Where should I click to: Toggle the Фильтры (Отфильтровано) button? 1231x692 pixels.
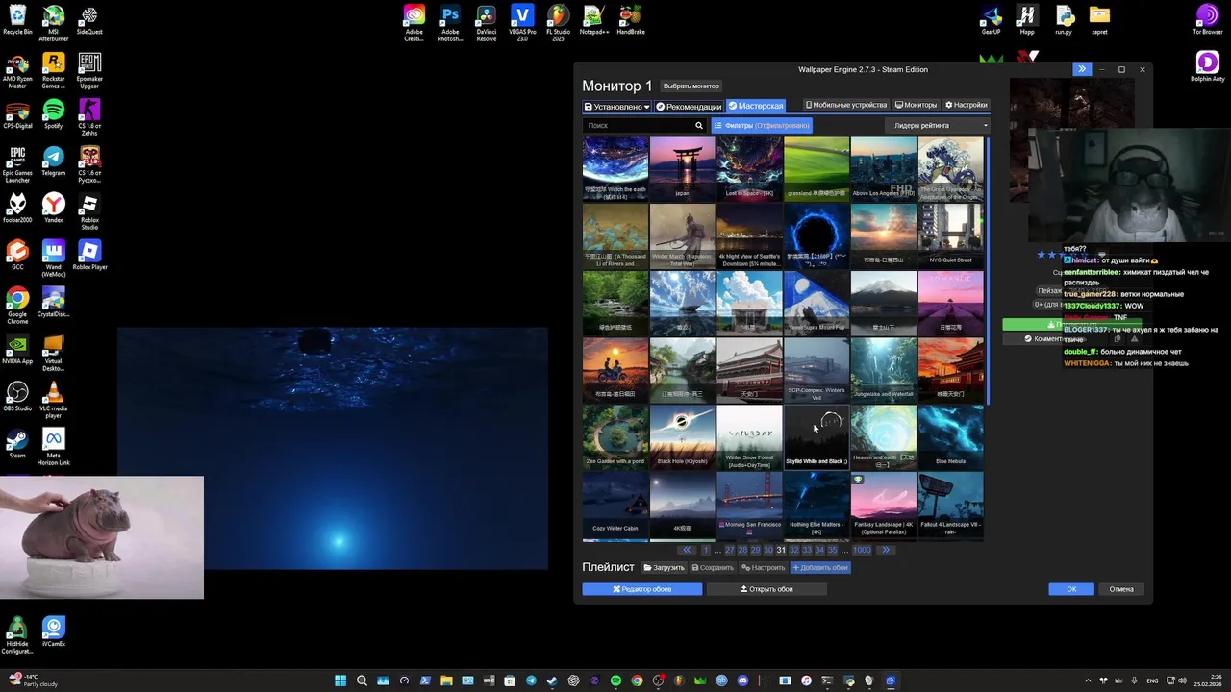(x=762, y=125)
